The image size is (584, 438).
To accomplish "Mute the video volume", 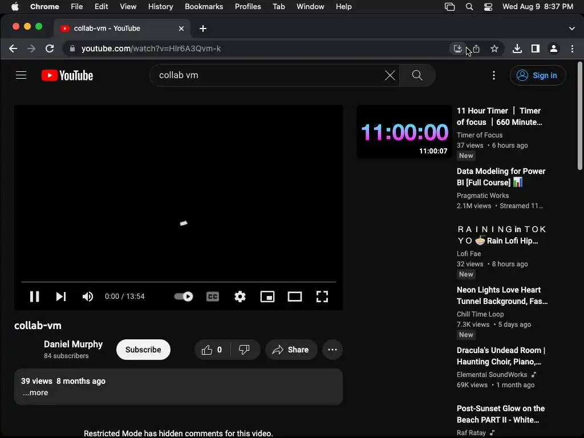I will [87, 297].
